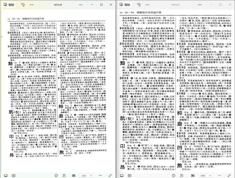Maximize the left Photos window
This screenshot has height=178, width=235.
[101, 5]
